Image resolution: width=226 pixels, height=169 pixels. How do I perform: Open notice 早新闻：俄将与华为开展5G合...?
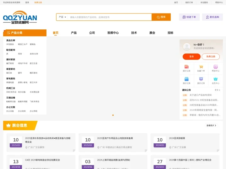[x=205, y=115]
